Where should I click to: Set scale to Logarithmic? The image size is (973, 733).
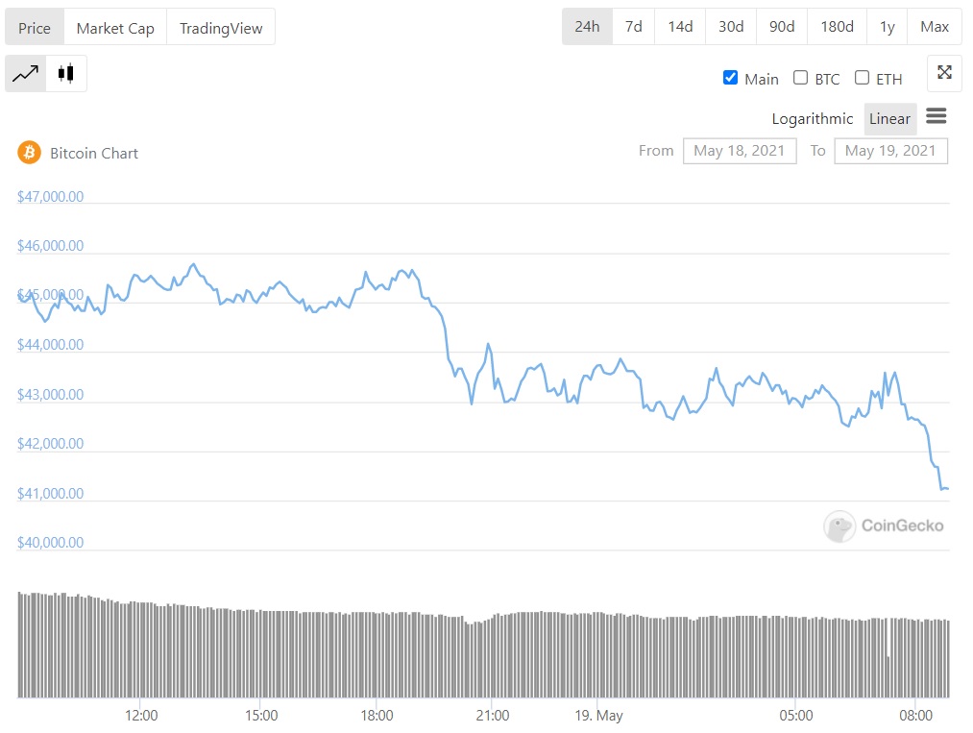click(x=812, y=119)
